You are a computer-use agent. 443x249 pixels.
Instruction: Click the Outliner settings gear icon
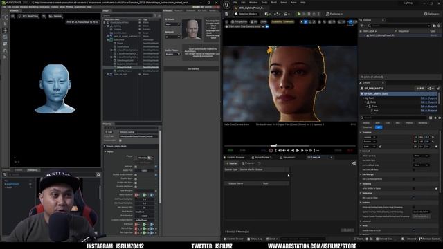439,26
